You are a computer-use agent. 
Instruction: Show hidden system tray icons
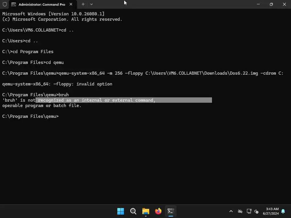pos(231,211)
